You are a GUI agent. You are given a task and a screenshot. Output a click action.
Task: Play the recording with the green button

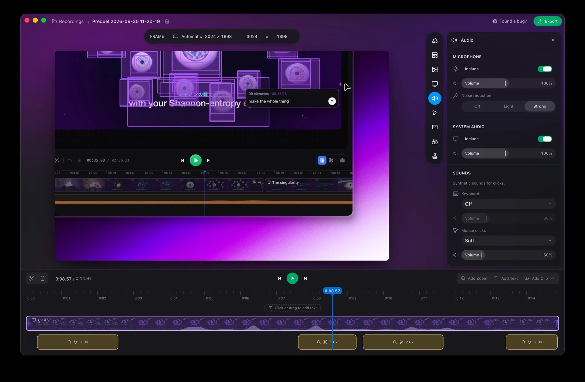[x=292, y=278]
